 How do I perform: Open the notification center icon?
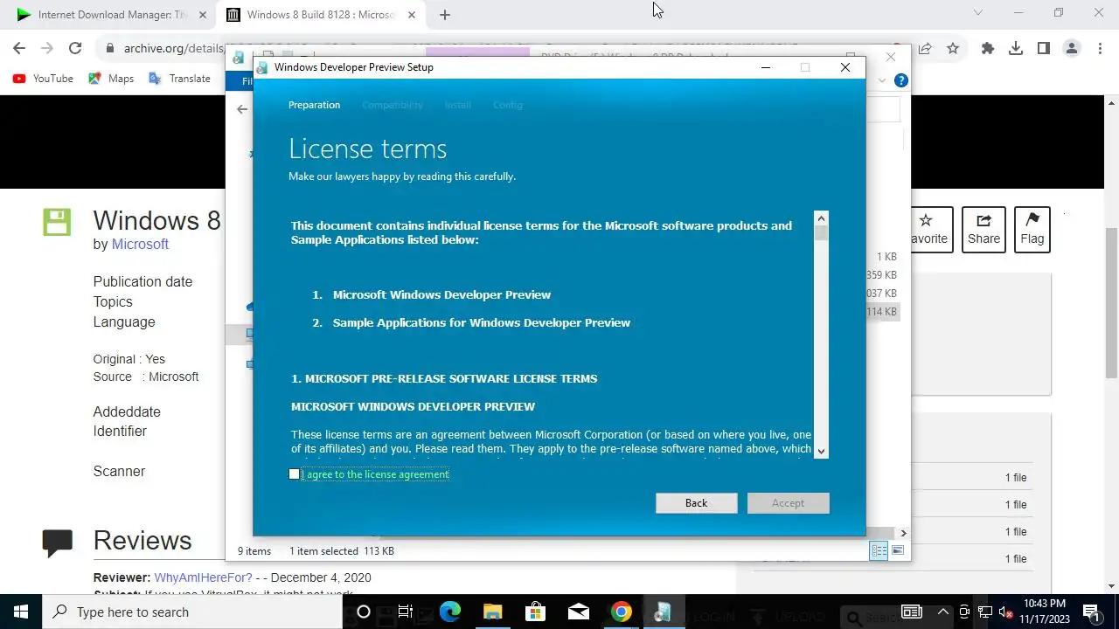1091,612
